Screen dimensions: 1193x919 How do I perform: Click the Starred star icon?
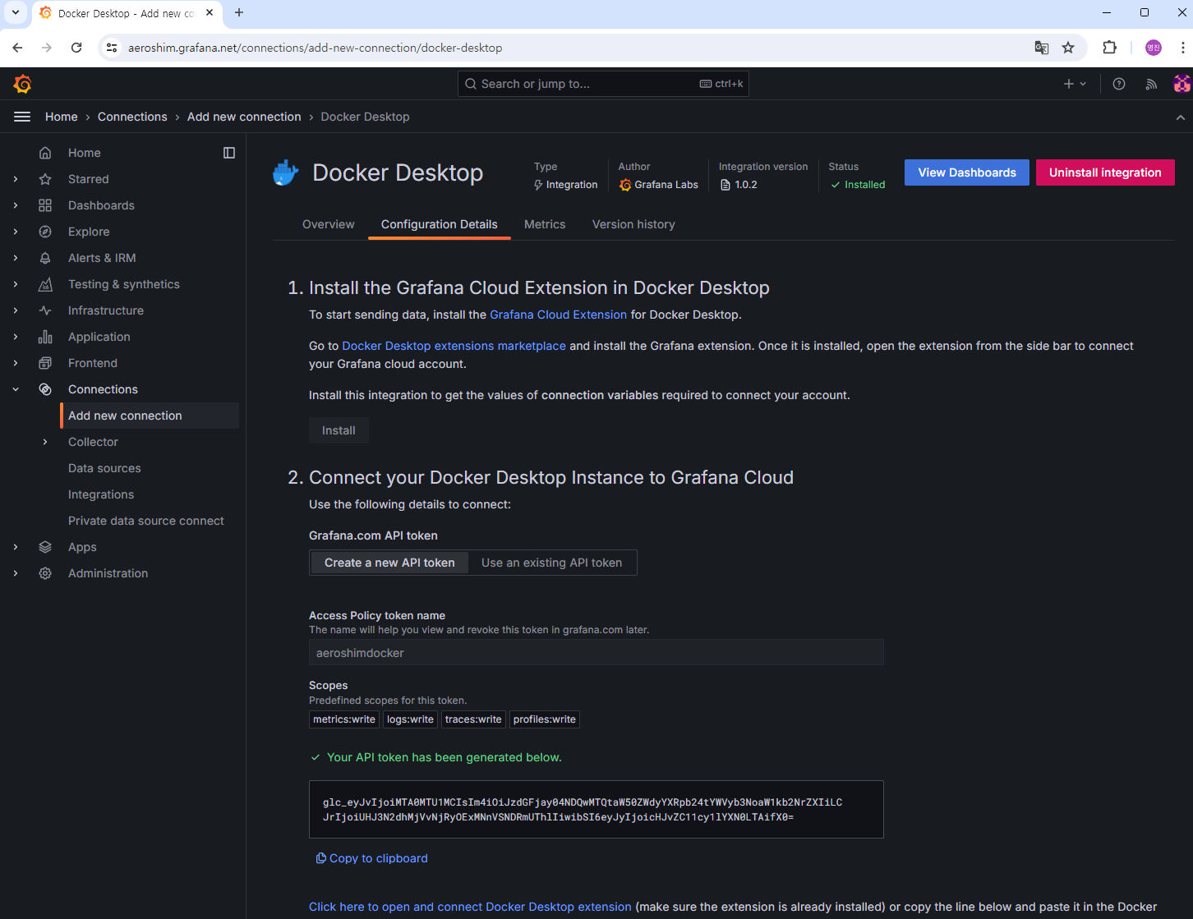click(x=45, y=179)
